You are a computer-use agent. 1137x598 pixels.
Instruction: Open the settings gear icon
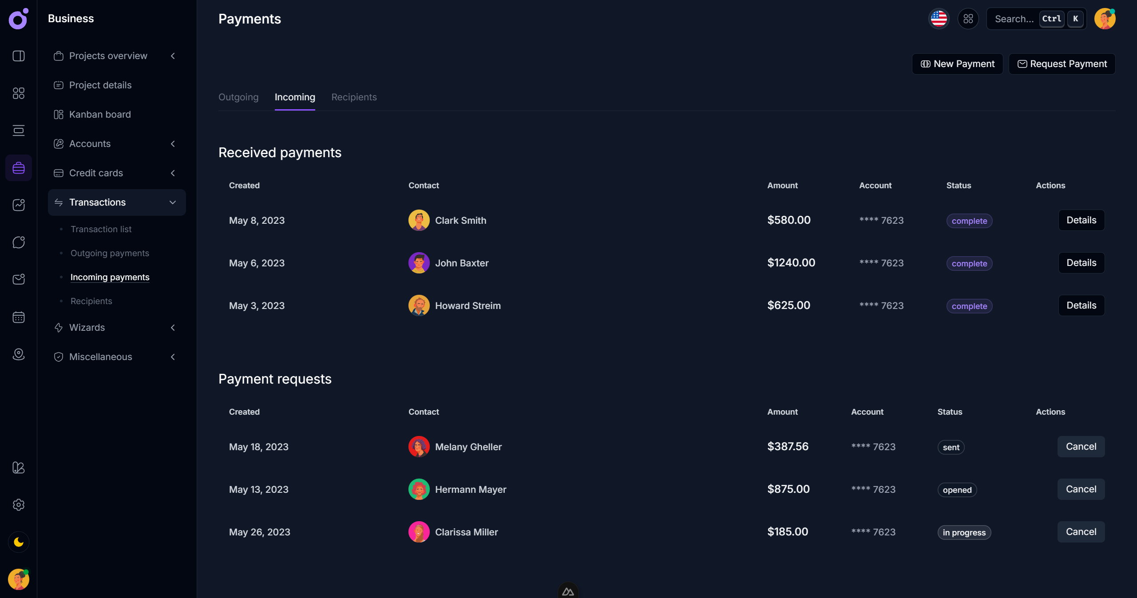pyautogui.click(x=18, y=505)
